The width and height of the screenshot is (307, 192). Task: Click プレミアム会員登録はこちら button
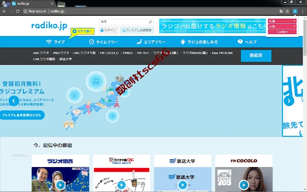(22, 115)
